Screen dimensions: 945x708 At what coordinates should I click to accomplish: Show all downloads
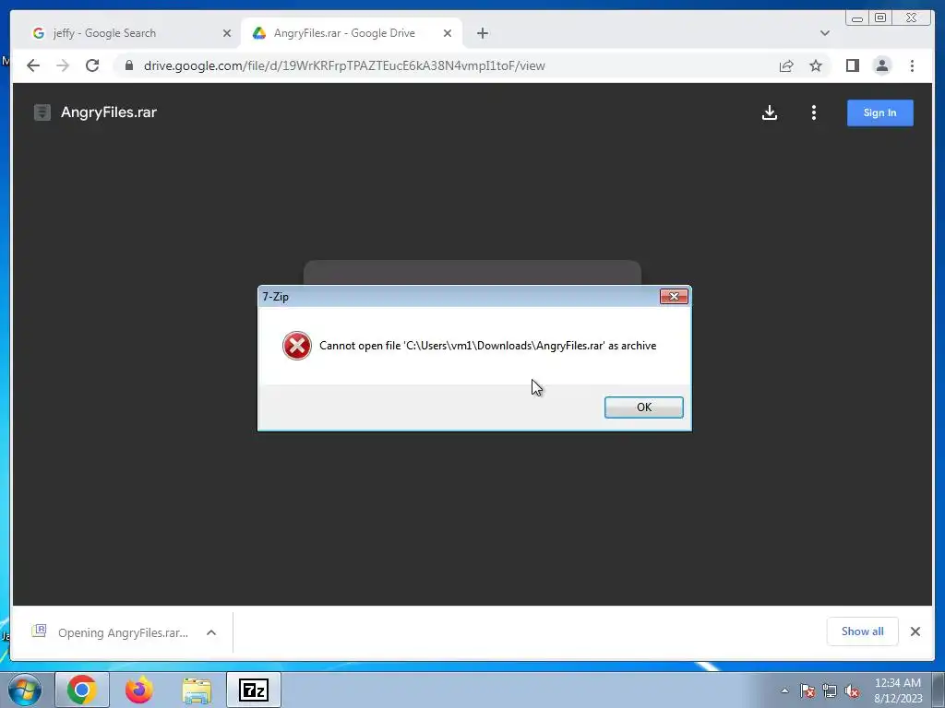(x=863, y=631)
